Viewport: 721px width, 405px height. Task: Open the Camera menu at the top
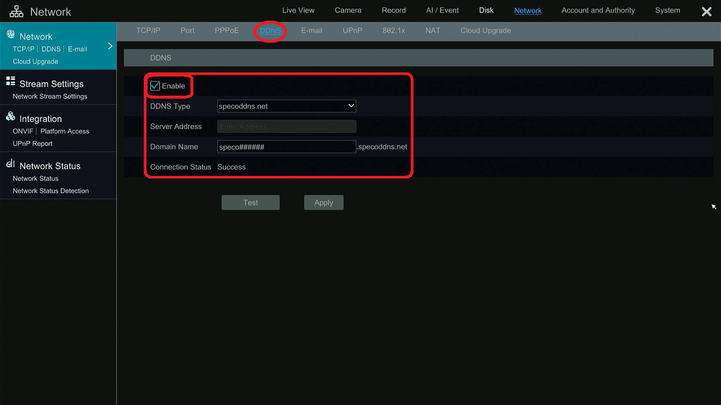click(348, 10)
